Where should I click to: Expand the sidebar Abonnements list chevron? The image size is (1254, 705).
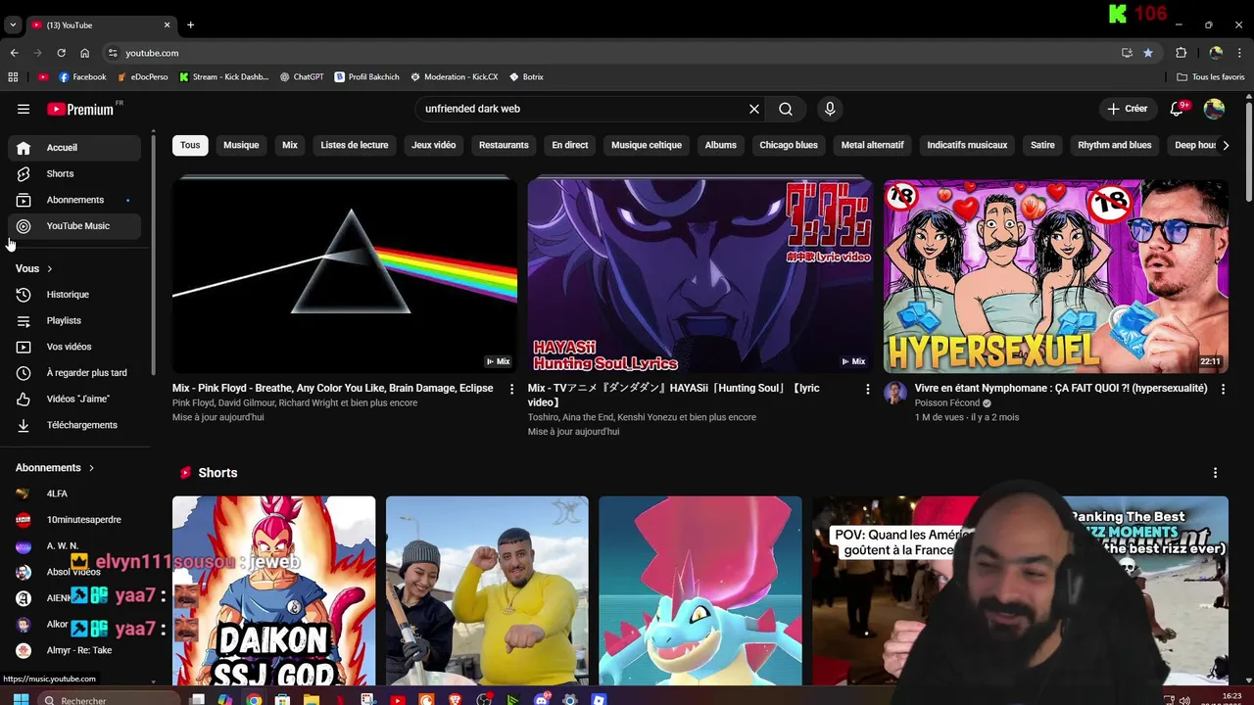[x=91, y=468]
